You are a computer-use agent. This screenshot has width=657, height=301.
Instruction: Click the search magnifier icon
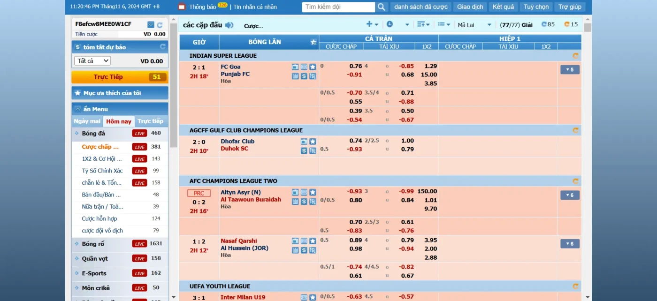click(382, 7)
